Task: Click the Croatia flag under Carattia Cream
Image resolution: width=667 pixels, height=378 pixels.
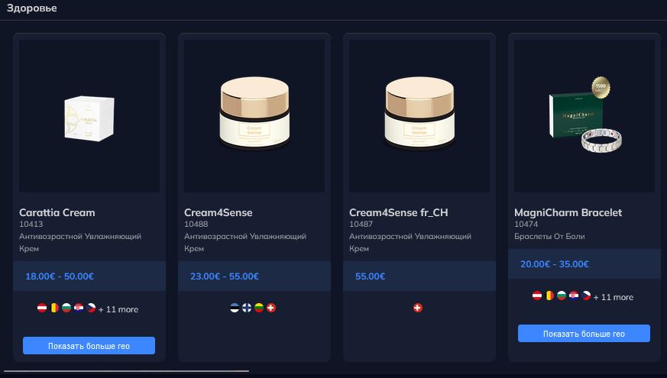Action: point(79,309)
